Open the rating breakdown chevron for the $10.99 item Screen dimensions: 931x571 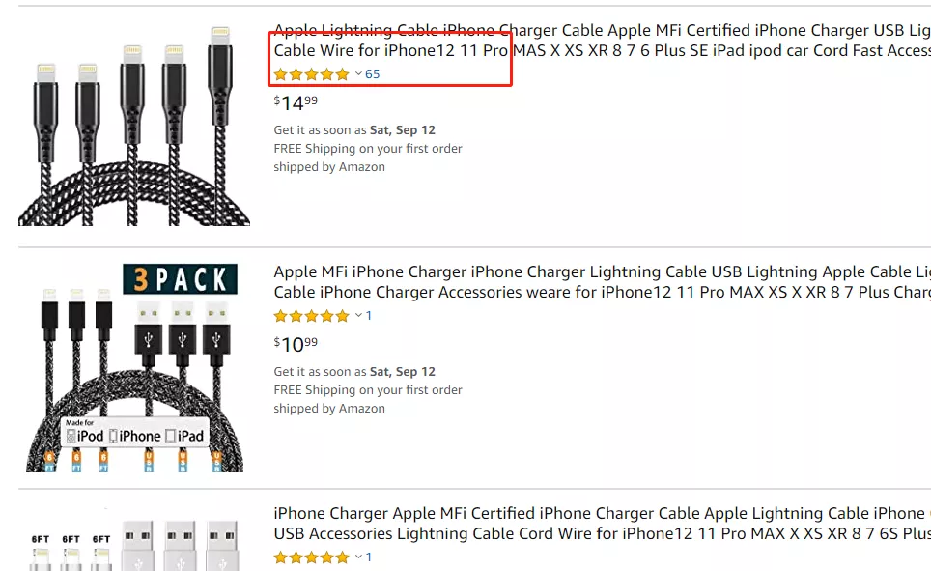point(358,316)
